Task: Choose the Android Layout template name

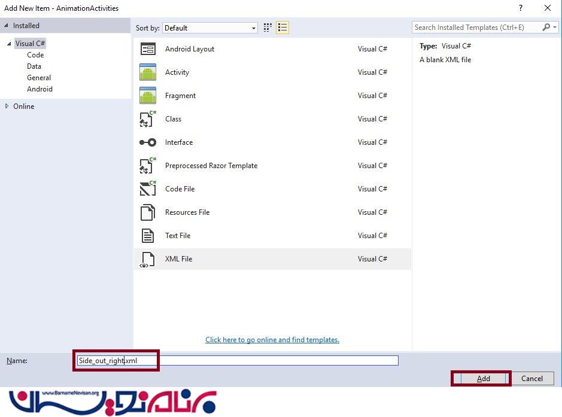Action: [190, 49]
